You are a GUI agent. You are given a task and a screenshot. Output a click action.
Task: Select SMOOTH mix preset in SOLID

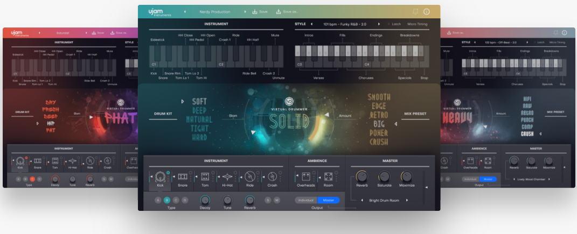pyautogui.click(x=379, y=97)
